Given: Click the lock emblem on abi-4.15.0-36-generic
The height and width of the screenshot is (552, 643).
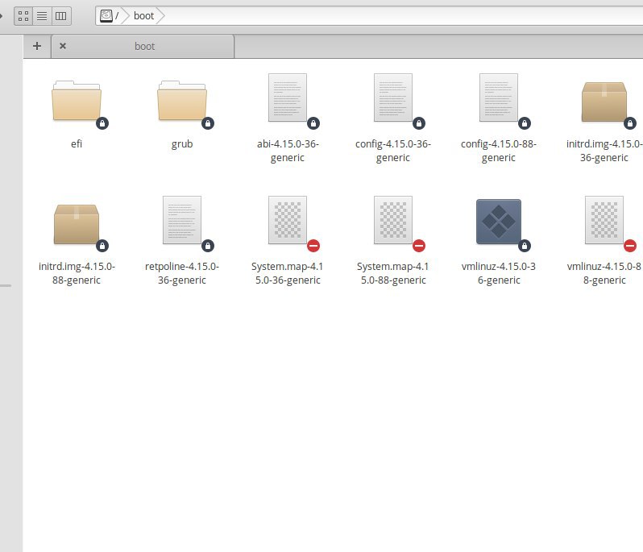Looking at the screenshot, I should click(x=313, y=123).
